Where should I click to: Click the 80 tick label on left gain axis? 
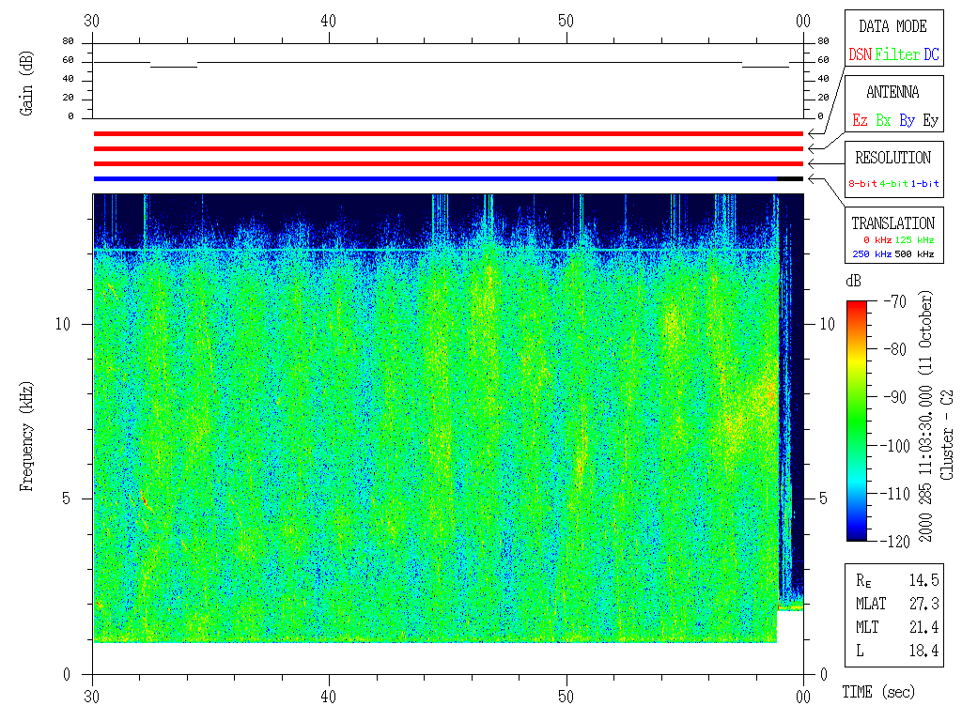coord(68,41)
